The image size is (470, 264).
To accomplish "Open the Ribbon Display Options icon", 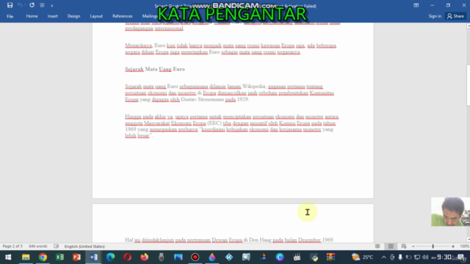I will coord(416,5).
